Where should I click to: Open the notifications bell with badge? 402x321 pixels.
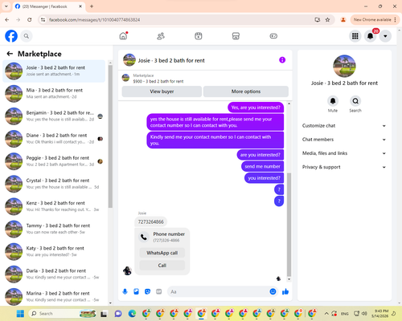(371, 36)
